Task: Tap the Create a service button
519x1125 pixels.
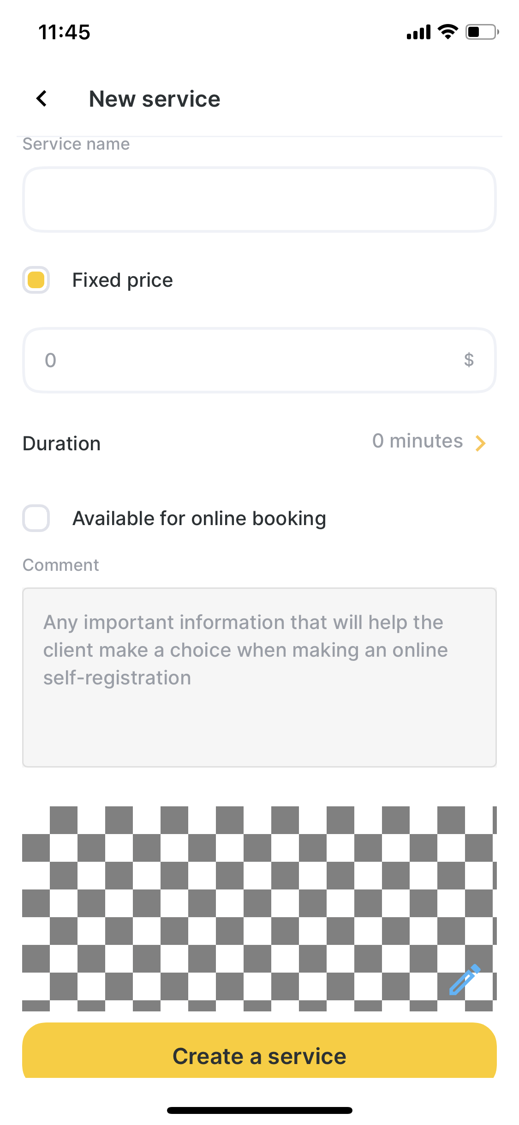Action: pos(259,1051)
